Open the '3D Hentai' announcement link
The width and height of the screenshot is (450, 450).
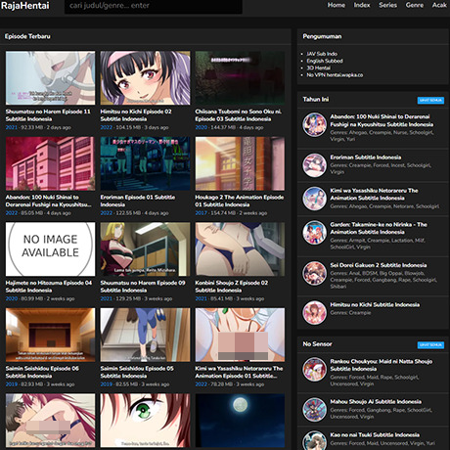[318, 67]
